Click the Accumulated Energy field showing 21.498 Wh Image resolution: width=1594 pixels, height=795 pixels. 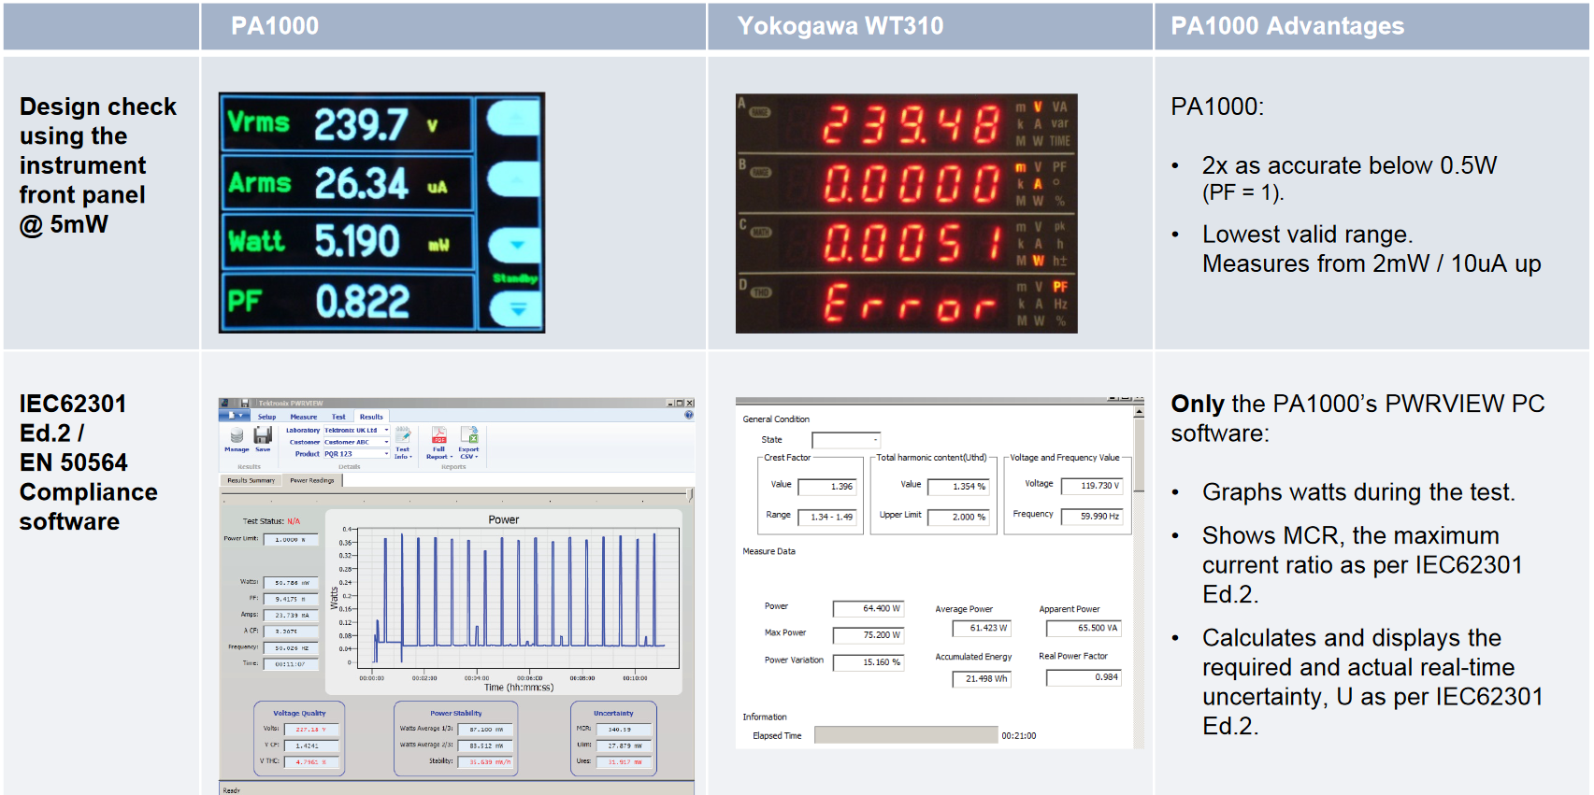coord(982,679)
